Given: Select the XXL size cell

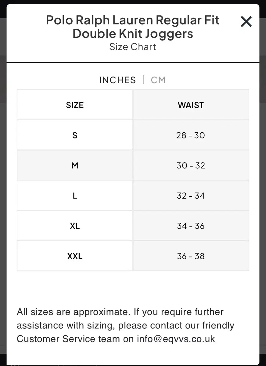Looking at the screenshot, I should (x=75, y=256).
